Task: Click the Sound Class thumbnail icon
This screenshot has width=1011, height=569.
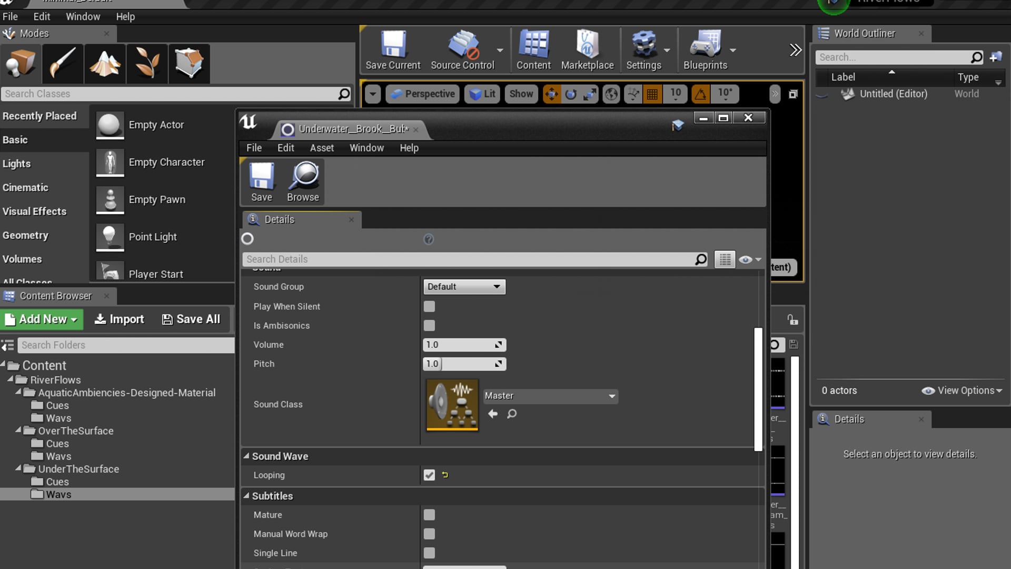Action: 452,405
